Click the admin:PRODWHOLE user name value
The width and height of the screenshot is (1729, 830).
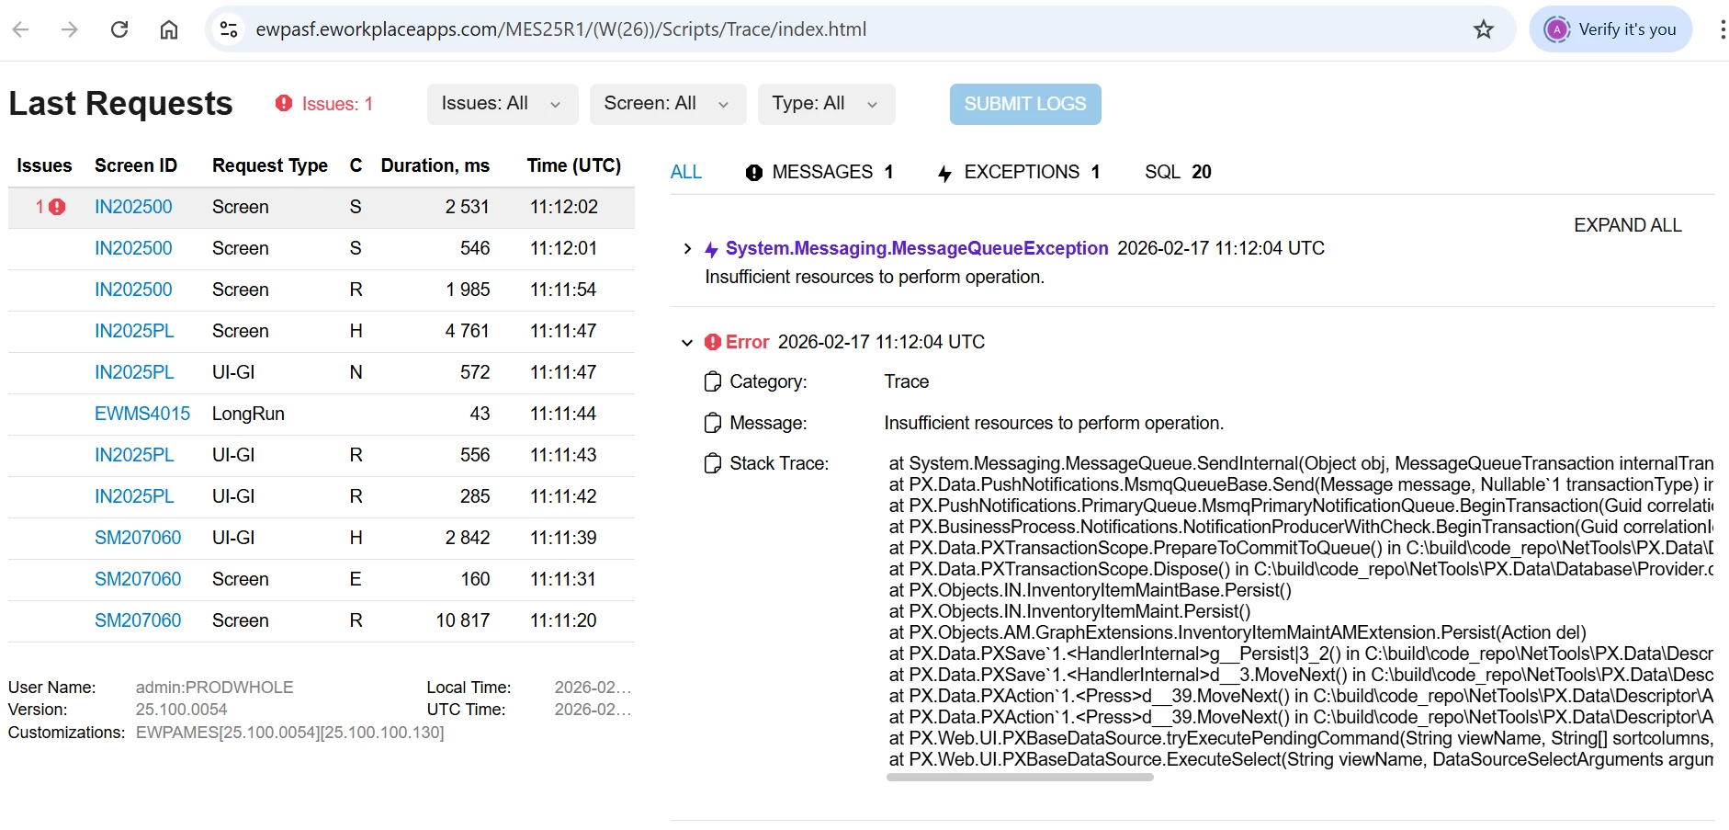pyautogui.click(x=215, y=688)
